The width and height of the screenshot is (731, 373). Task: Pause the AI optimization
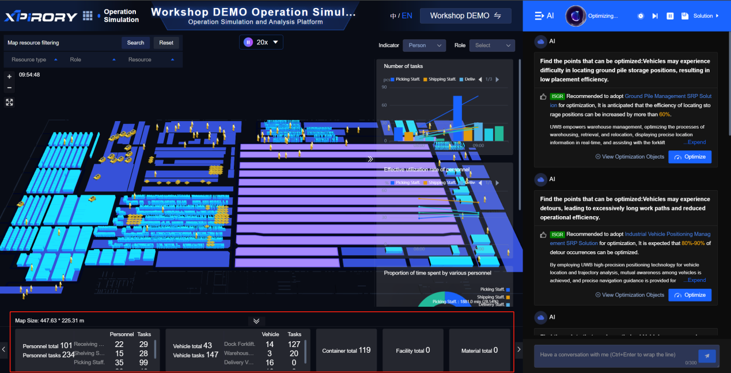[670, 16]
